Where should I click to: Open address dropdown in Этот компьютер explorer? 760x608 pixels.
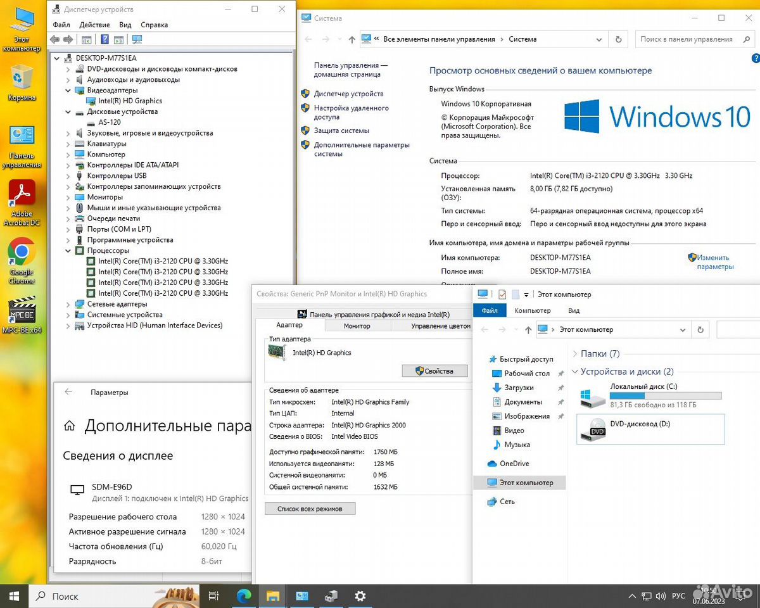[683, 330]
